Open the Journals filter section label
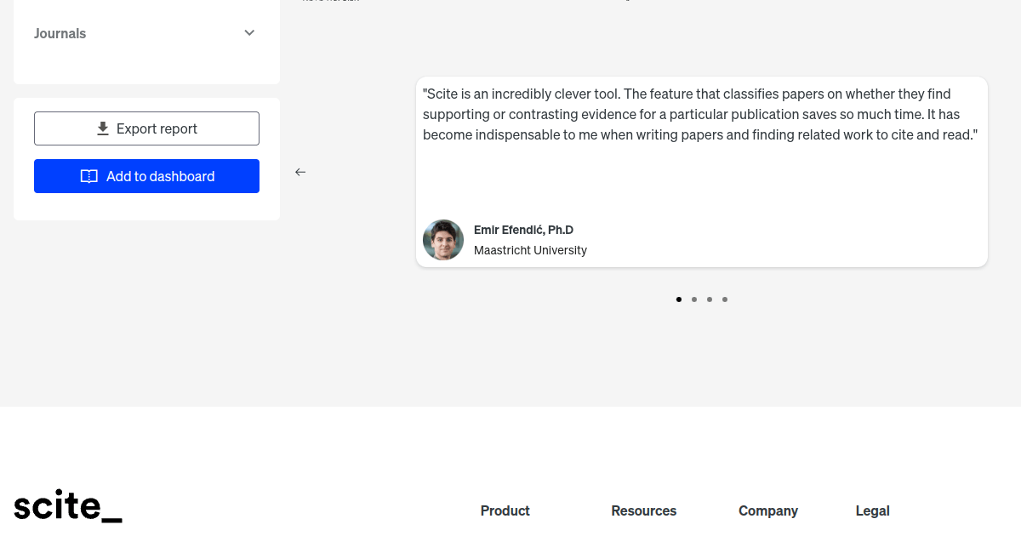The height and width of the screenshot is (536, 1021). coord(60,34)
